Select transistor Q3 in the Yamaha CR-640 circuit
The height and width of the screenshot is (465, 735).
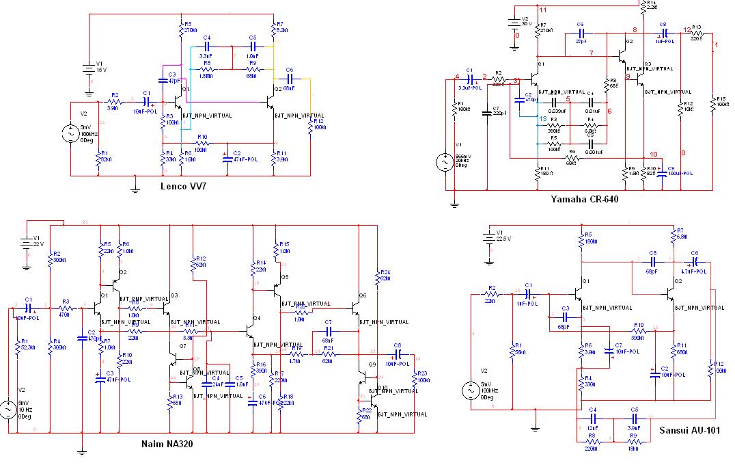[640, 80]
